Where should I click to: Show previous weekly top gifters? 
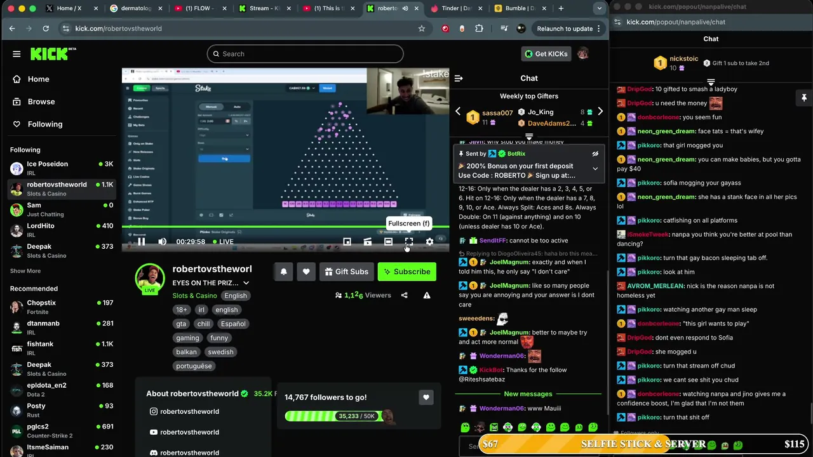click(x=458, y=112)
